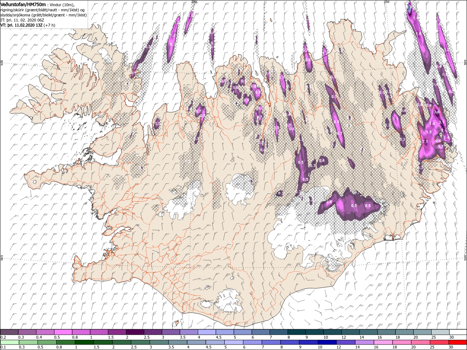Pick the lower legend swatch for 8–9
Image resolution: width=467 pixels, height=350 pixels.
point(290,342)
